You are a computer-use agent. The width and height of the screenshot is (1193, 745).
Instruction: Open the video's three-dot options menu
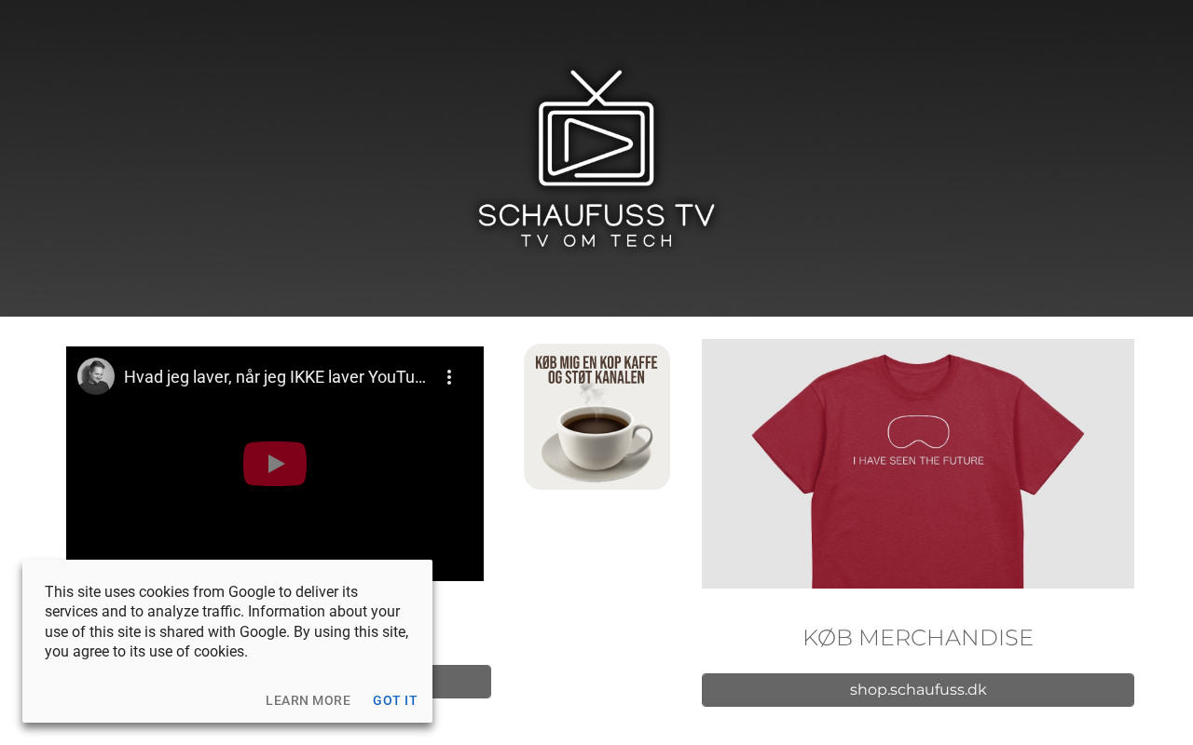(x=449, y=377)
